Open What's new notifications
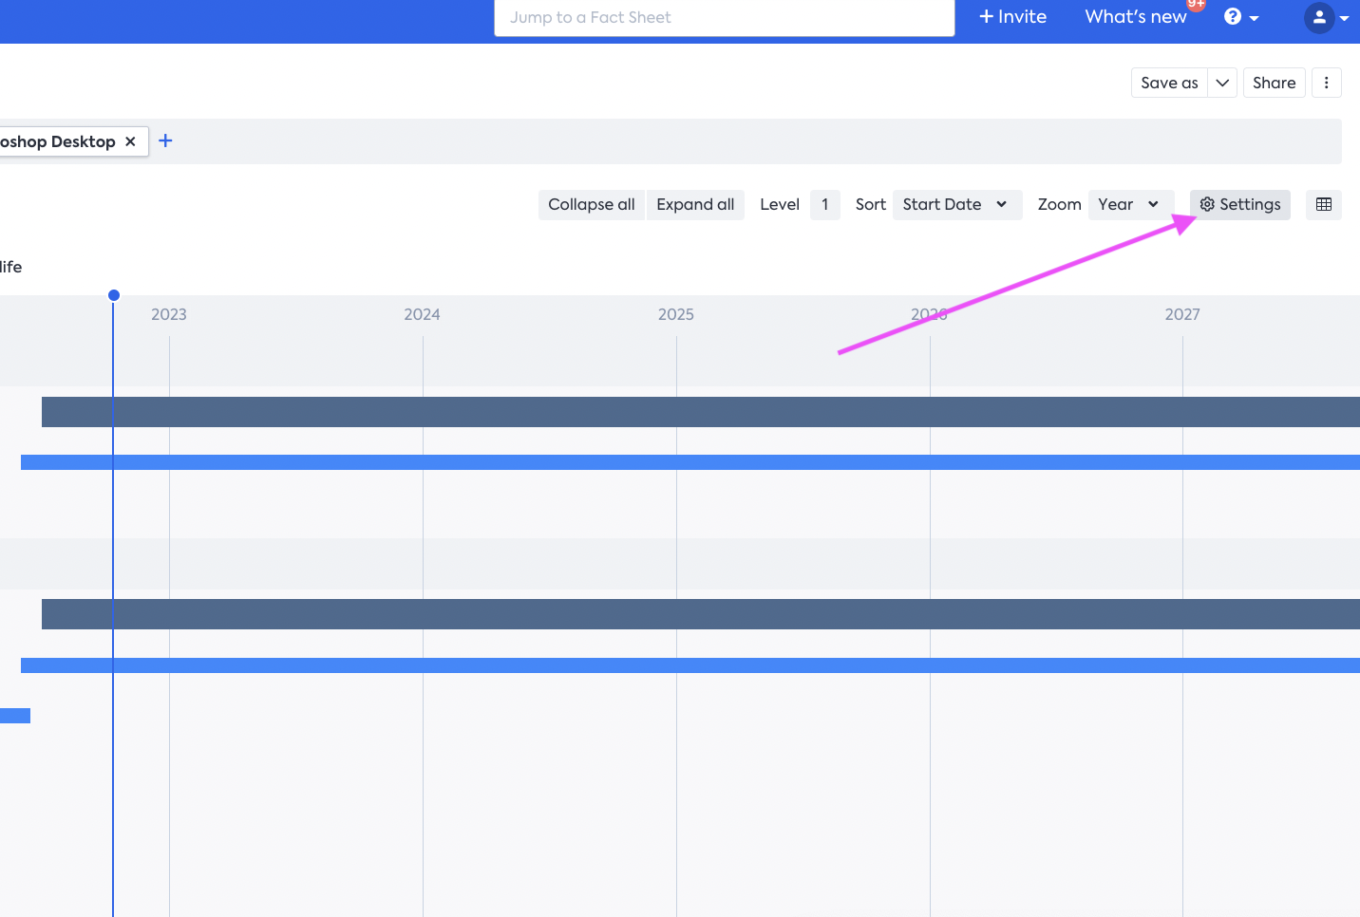The width and height of the screenshot is (1360, 917). click(x=1136, y=17)
